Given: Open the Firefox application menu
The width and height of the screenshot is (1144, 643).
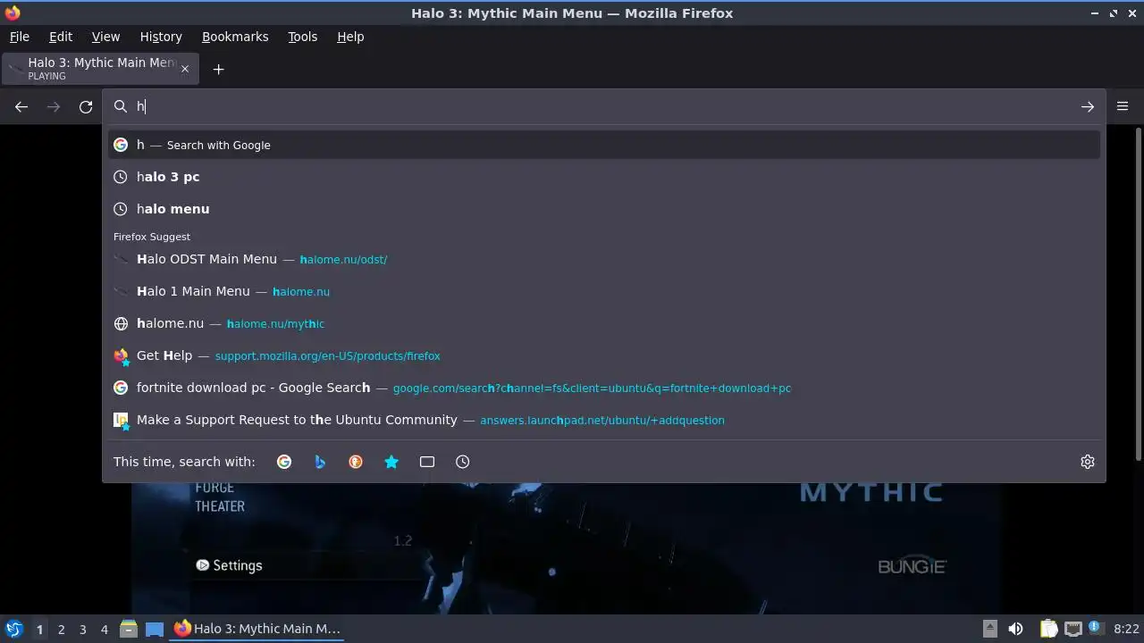Looking at the screenshot, I should (1123, 106).
